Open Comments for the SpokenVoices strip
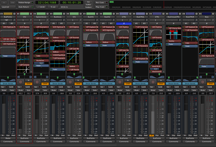This screenshot has height=147, width=216. [41, 142]
